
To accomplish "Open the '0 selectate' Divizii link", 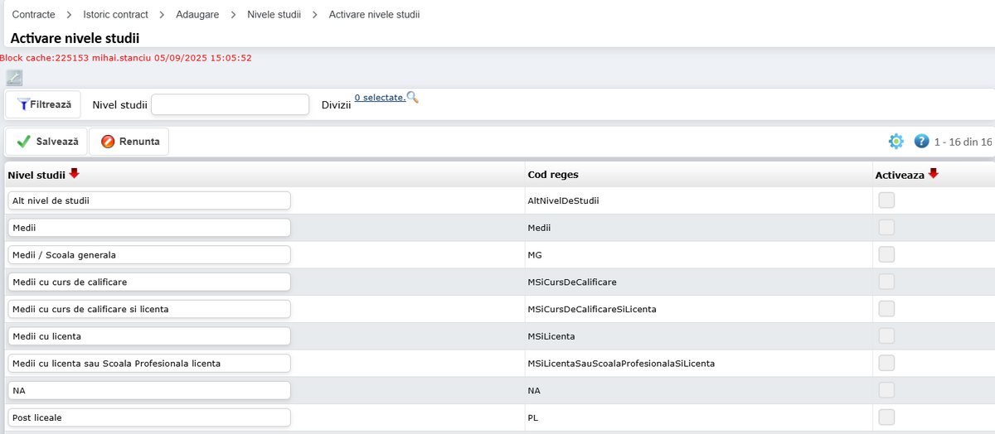I will (x=380, y=98).
